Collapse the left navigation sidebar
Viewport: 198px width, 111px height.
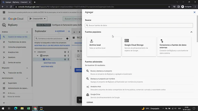click(x=4, y=103)
